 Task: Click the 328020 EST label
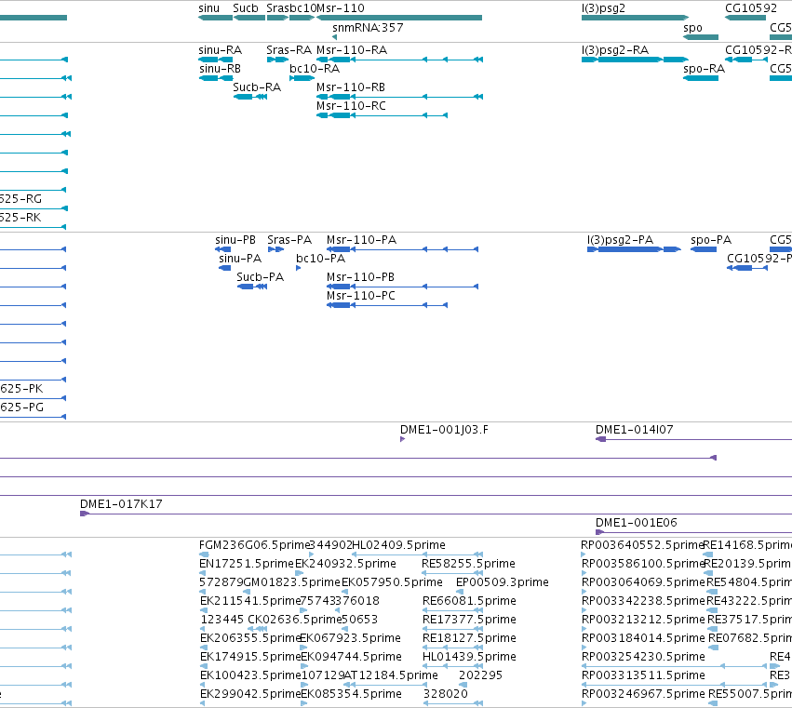[x=446, y=694]
